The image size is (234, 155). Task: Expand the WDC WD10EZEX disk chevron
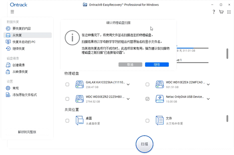[x=208, y=85]
